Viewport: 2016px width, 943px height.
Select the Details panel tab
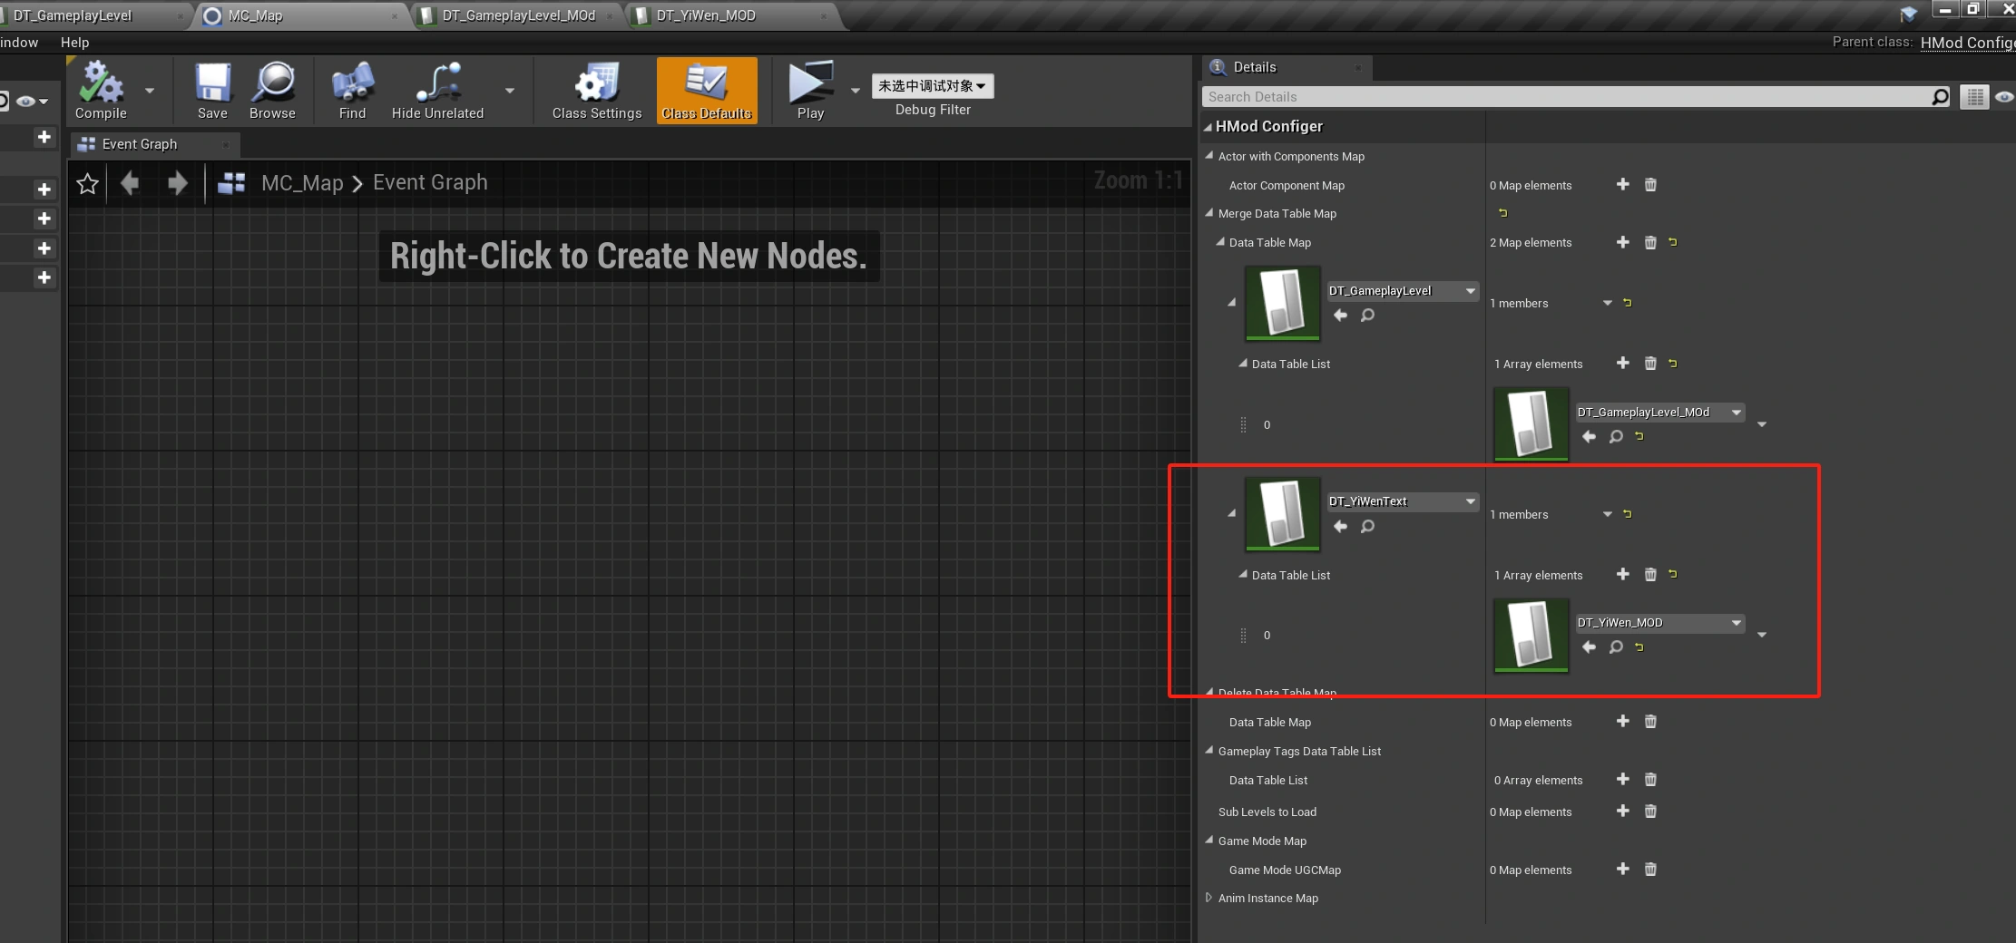pos(1255,67)
